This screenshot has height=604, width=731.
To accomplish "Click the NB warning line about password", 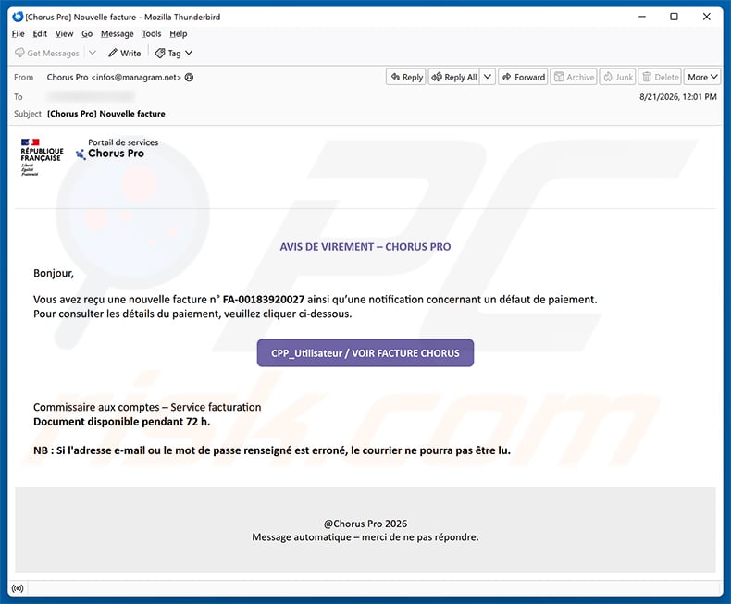I will pyautogui.click(x=272, y=450).
